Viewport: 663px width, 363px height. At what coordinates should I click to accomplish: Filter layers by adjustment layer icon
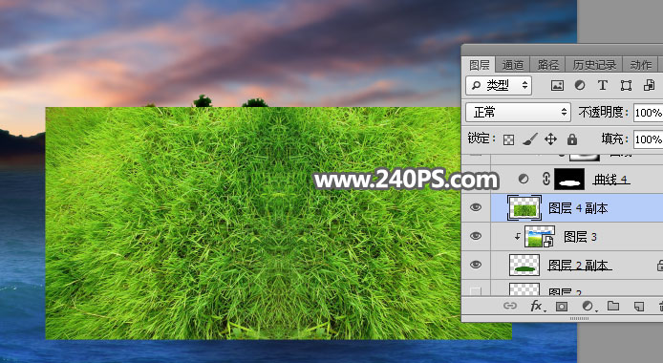(580, 85)
